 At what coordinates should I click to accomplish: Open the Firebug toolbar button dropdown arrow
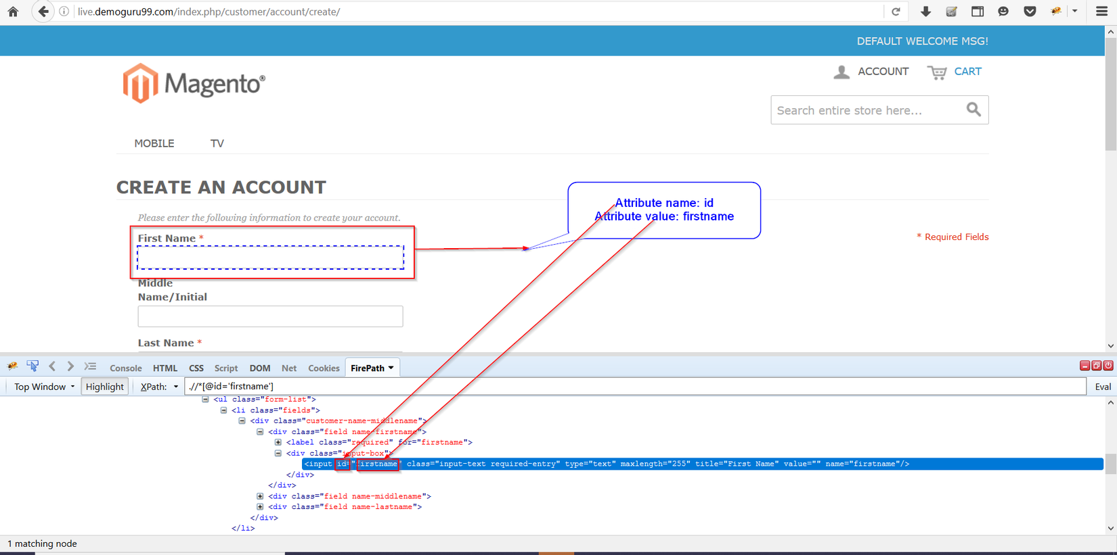(x=1075, y=11)
